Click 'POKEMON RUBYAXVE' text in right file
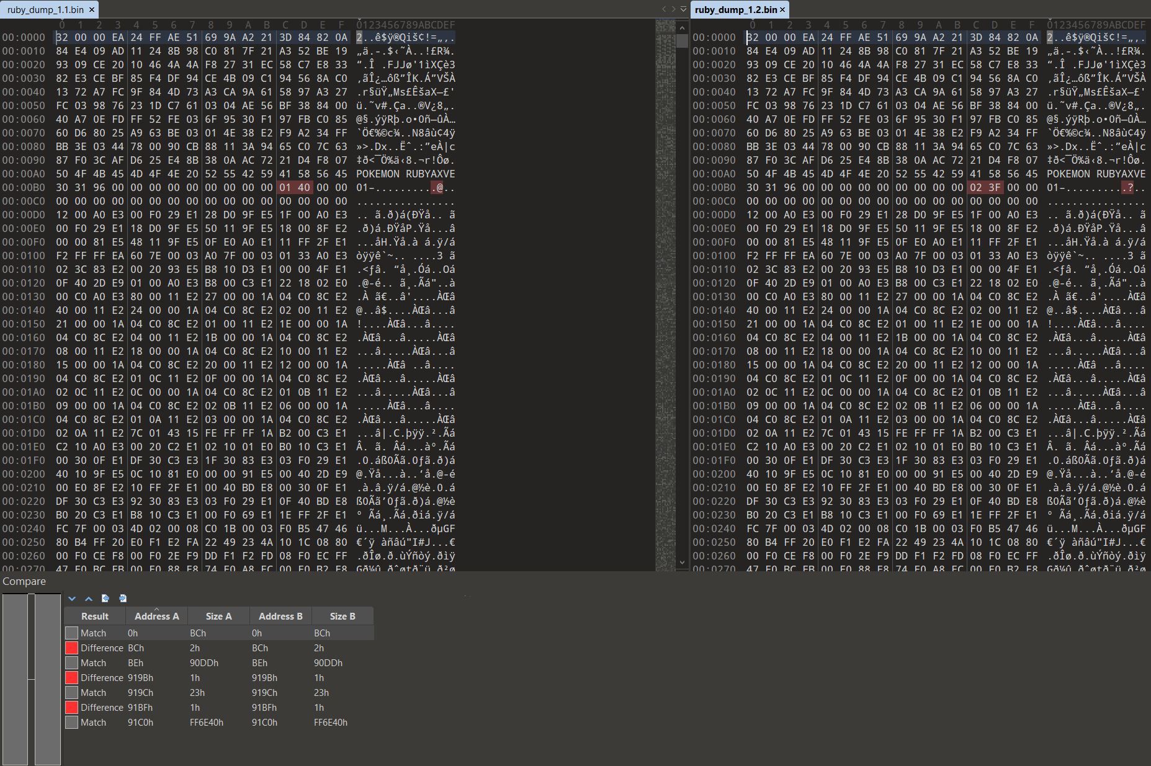 coord(1096,174)
